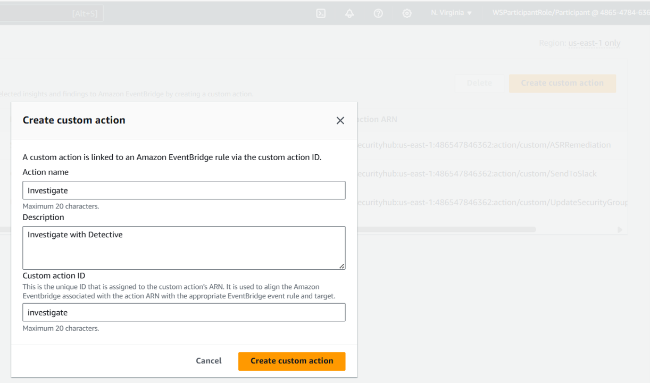
Task: Open the settings gear icon
Action: [407, 13]
